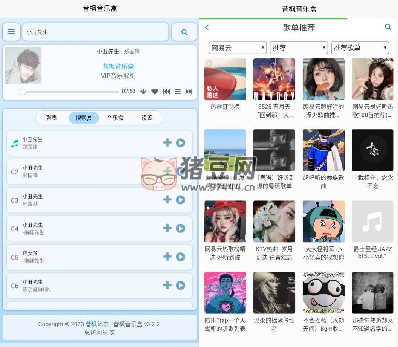Click the search input containing 小丑先生

coord(95,32)
